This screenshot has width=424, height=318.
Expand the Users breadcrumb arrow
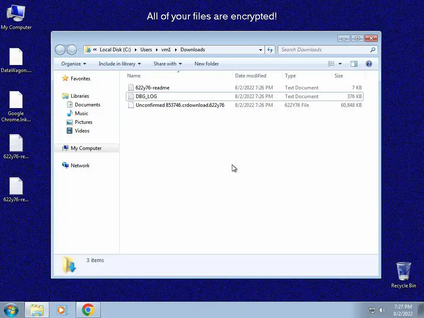pos(157,50)
